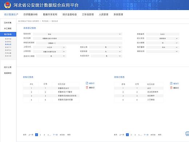
Task: Expand the 信息类别 dropdown
Action: click(x=77, y=34)
